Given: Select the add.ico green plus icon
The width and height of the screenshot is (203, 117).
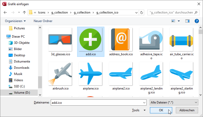Looking at the screenshot, I should click(x=90, y=39).
